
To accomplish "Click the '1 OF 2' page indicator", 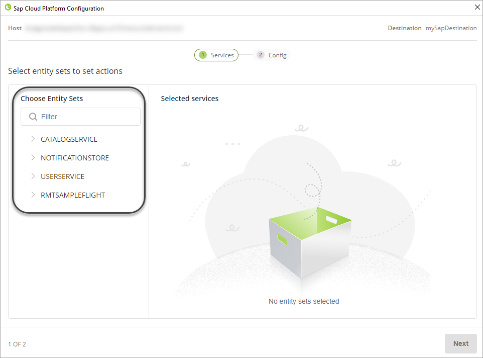I will point(17,344).
